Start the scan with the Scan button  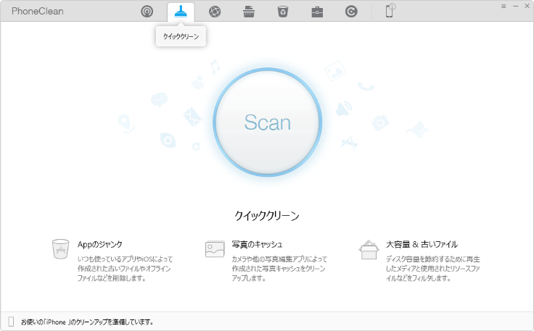(267, 122)
